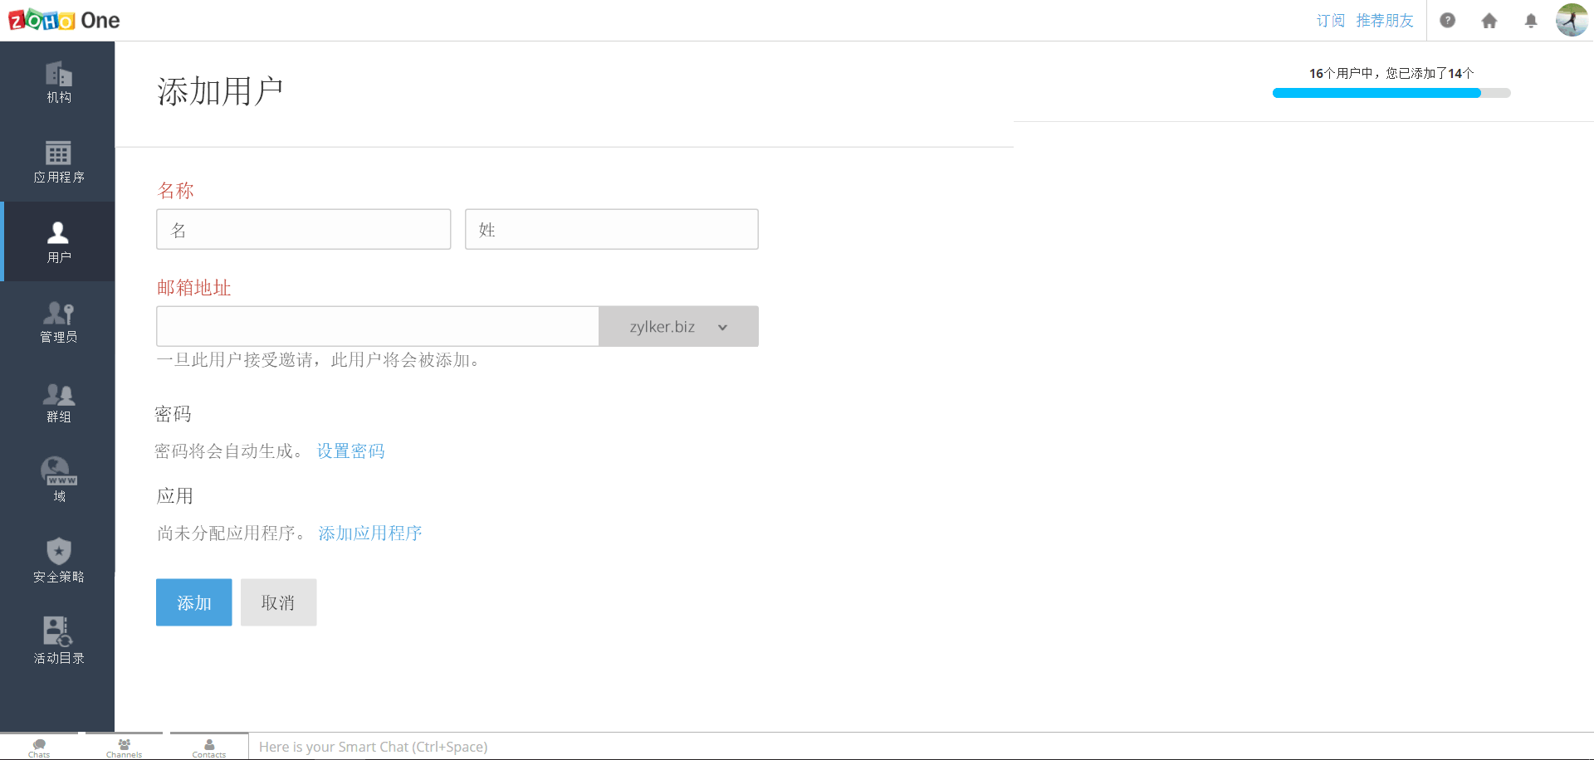This screenshot has width=1594, height=760.
Task: Go to the home icon
Action: [1489, 21]
